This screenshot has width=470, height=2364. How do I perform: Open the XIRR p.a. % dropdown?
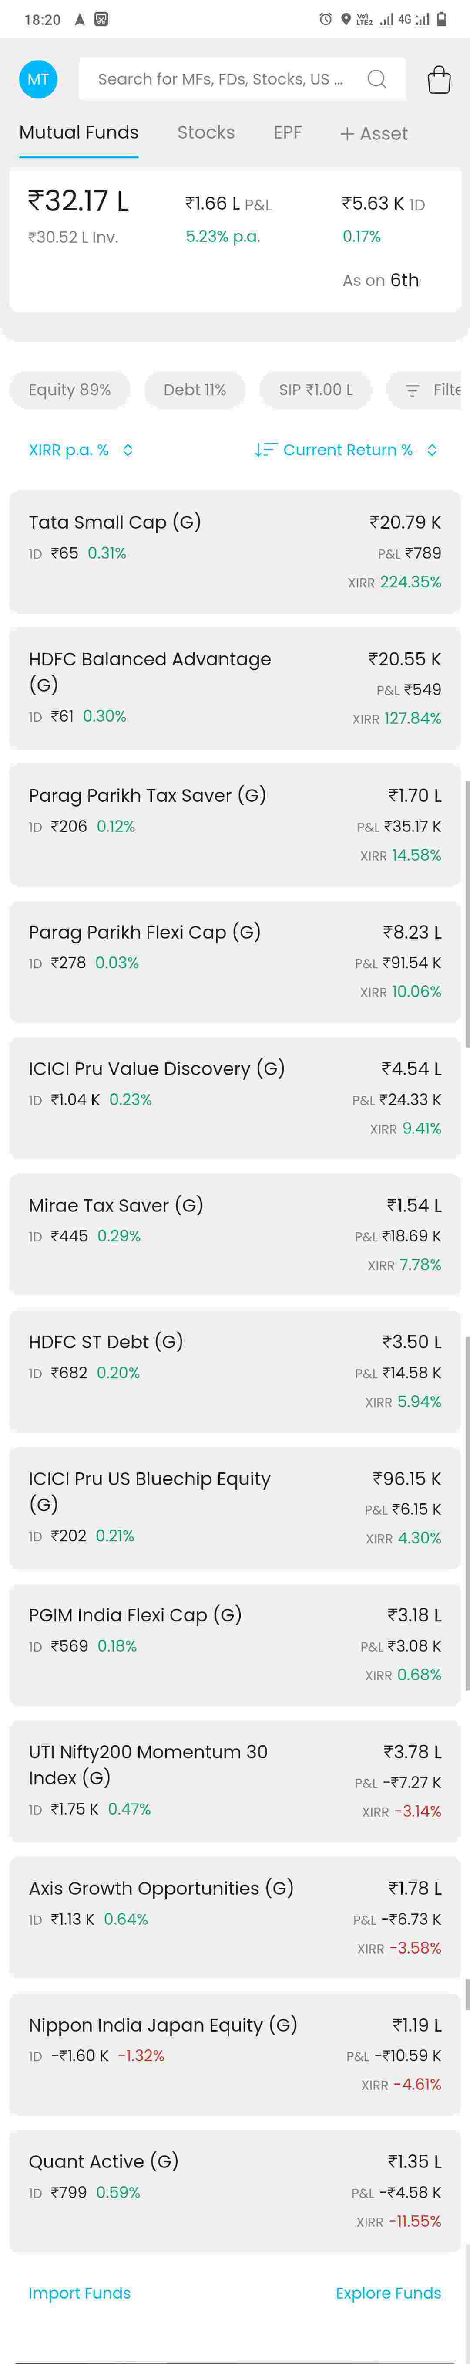coord(81,450)
